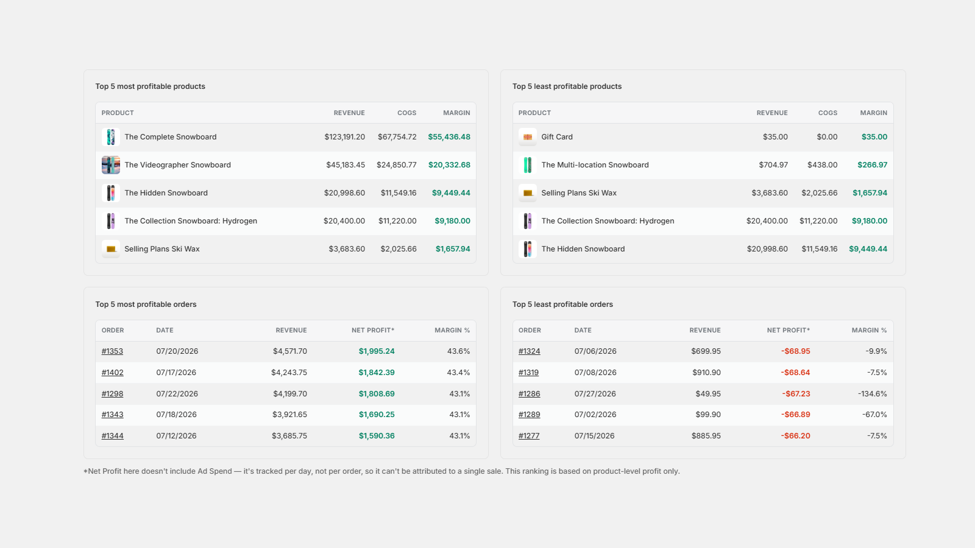The height and width of the screenshot is (548, 975).
Task: Click The Multi-location Snowboard green icon
Action: point(528,165)
